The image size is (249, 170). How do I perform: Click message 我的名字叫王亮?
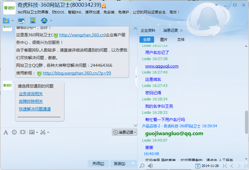[159, 106]
